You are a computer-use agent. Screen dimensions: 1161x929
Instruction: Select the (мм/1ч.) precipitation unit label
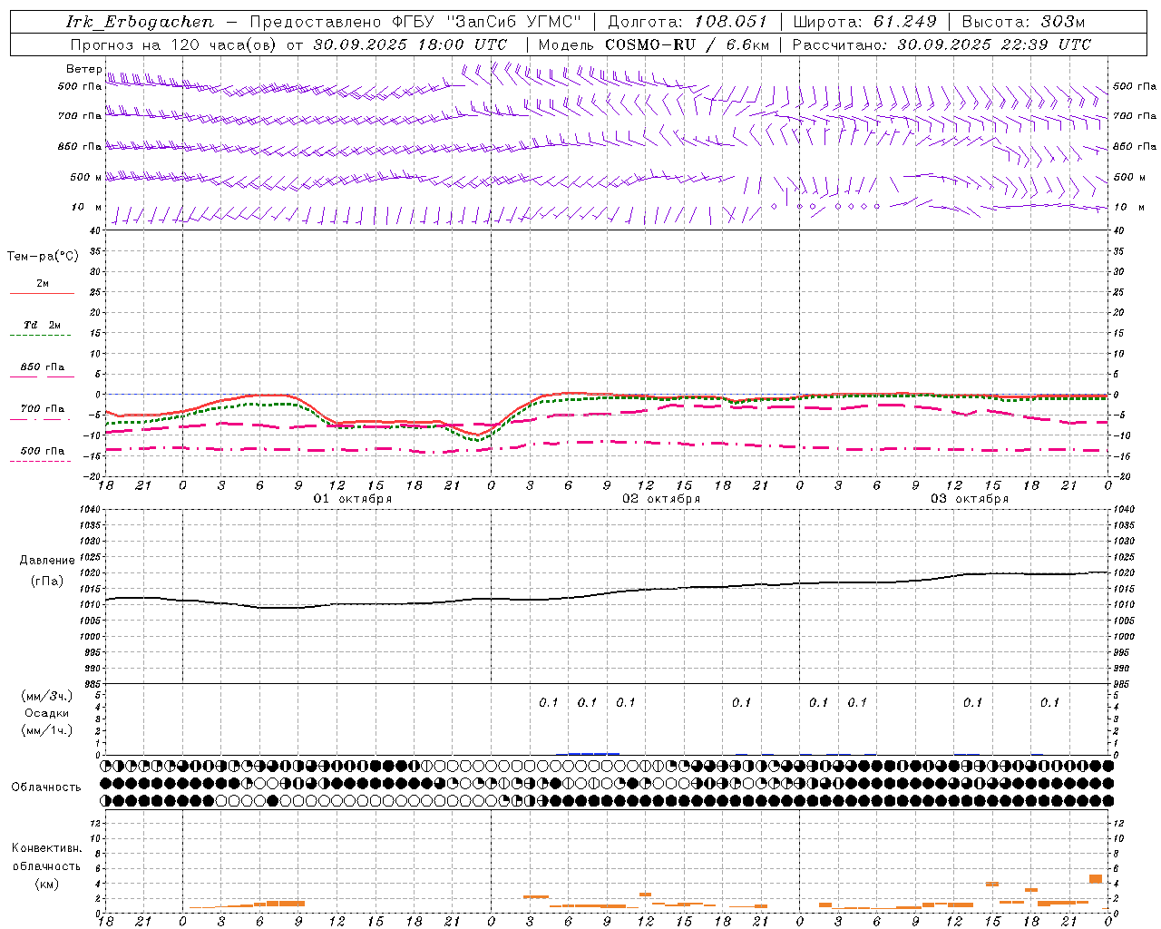tap(46, 730)
